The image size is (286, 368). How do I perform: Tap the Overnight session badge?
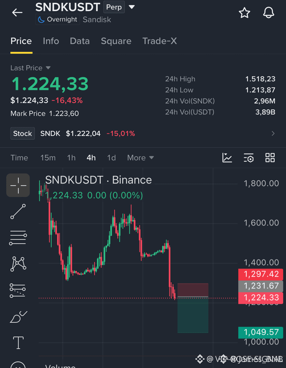pyautogui.click(x=57, y=19)
